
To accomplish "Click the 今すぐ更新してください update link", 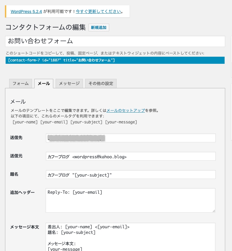I will click(98, 12).
